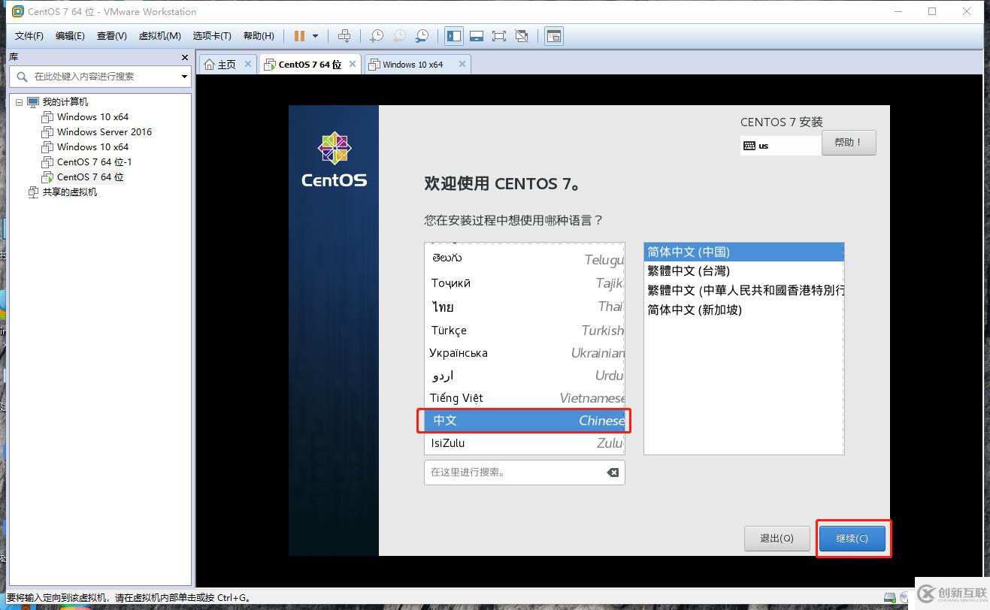Open the power options dropdown arrow

315,36
